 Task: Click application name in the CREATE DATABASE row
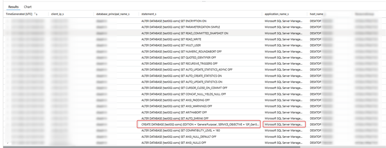pyautogui.click(x=284, y=124)
